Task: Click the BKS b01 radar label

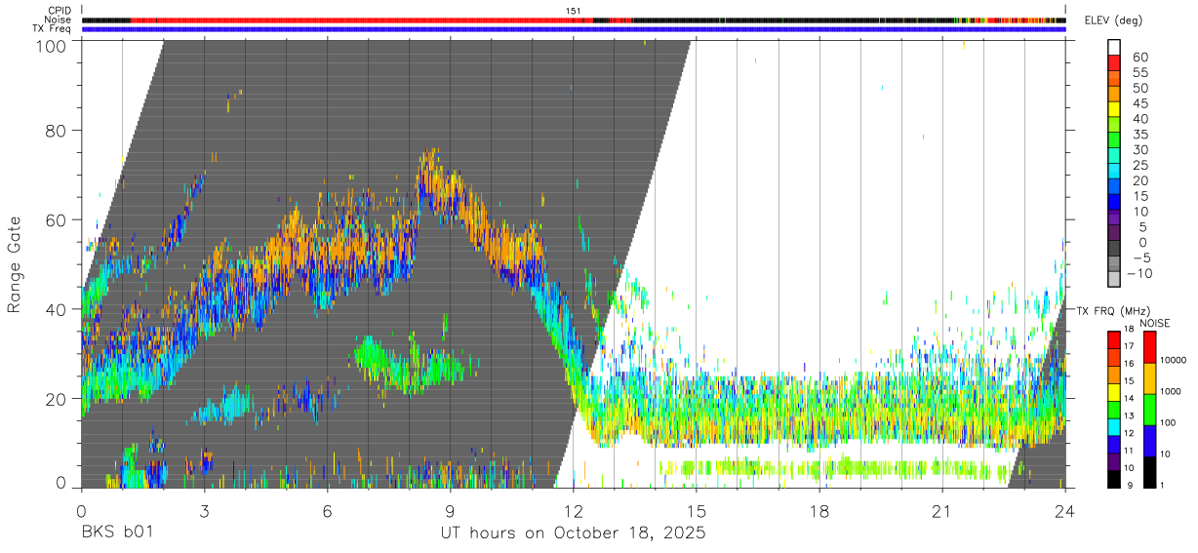Action: click(x=116, y=533)
